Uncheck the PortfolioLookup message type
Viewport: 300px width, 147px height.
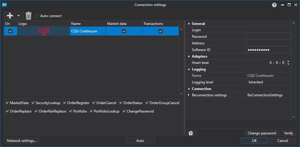pos(91,111)
